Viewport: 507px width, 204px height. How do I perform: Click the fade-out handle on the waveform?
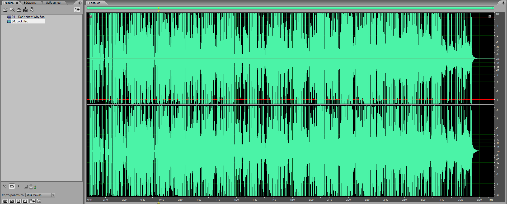click(490, 16)
